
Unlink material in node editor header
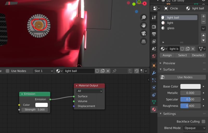coord(108,71)
